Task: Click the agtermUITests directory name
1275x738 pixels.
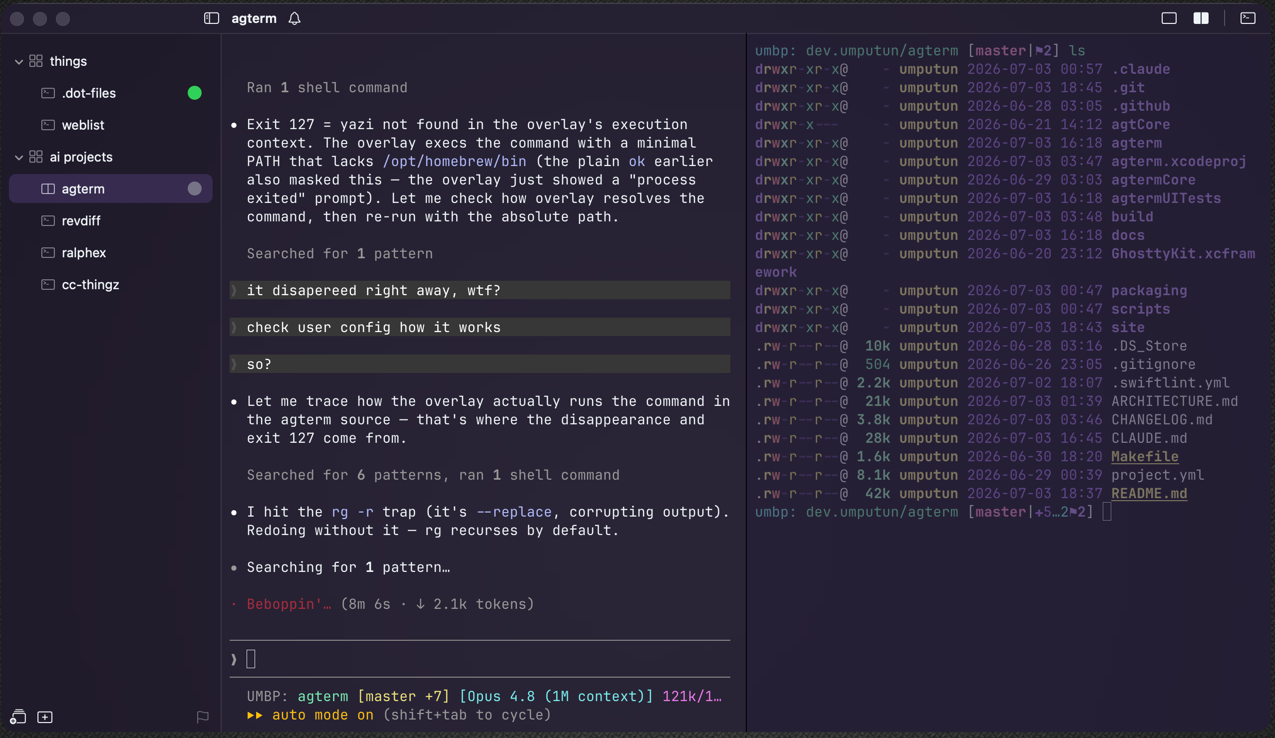Action: [1166, 198]
